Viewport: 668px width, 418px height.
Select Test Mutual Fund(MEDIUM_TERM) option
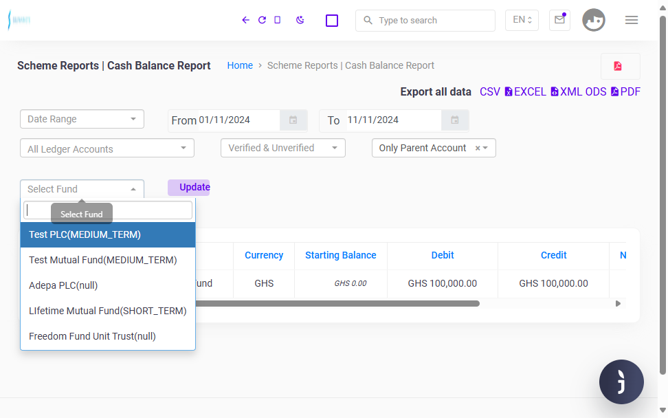(x=108, y=260)
